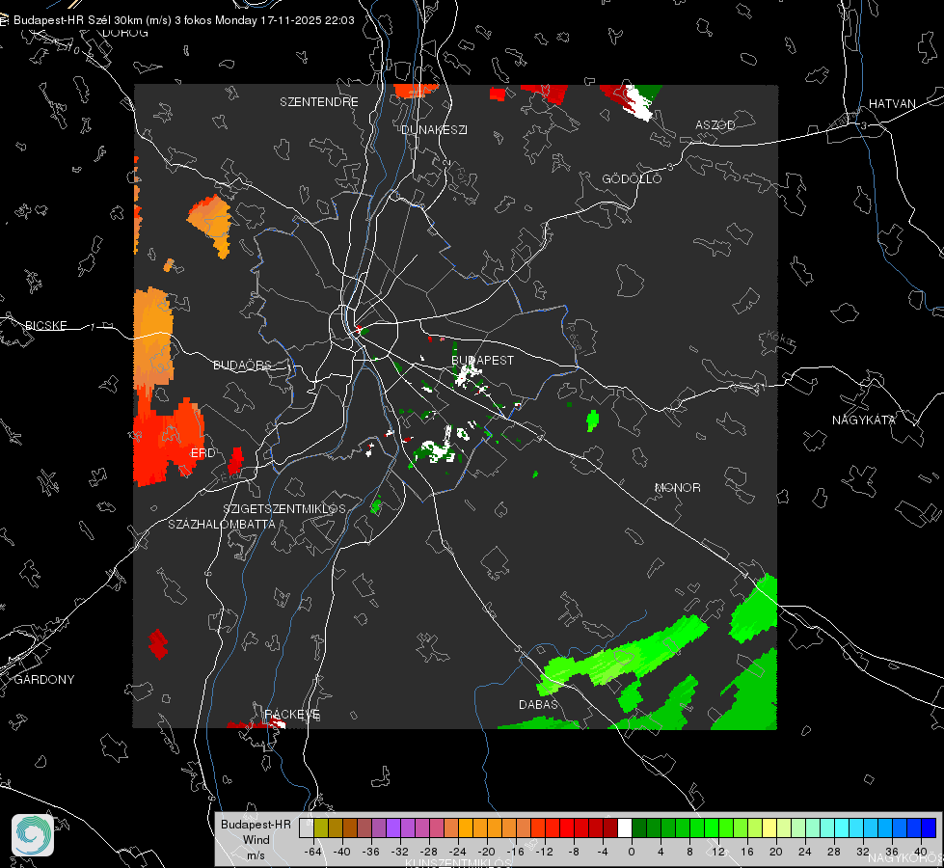Click the '-36' legend value
The image size is (944, 868).
[x=371, y=852]
